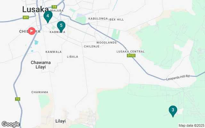This screenshot has width=205, height=128.
Task: Click map marker number 3
Action: click(x=173, y=111)
